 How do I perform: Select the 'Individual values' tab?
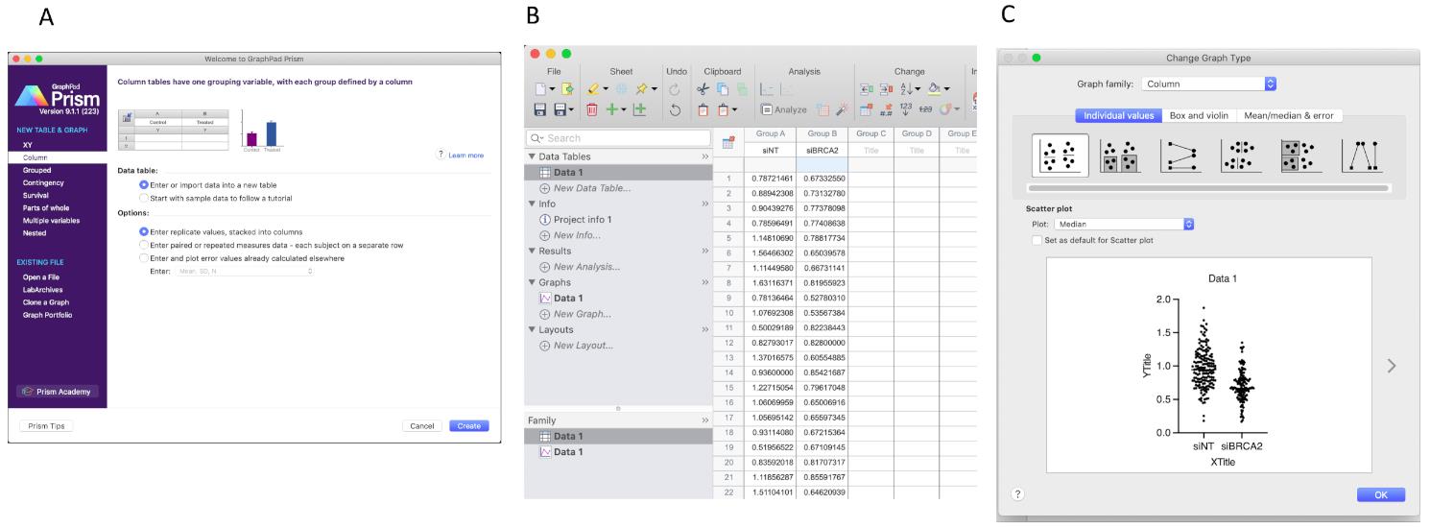1118,115
